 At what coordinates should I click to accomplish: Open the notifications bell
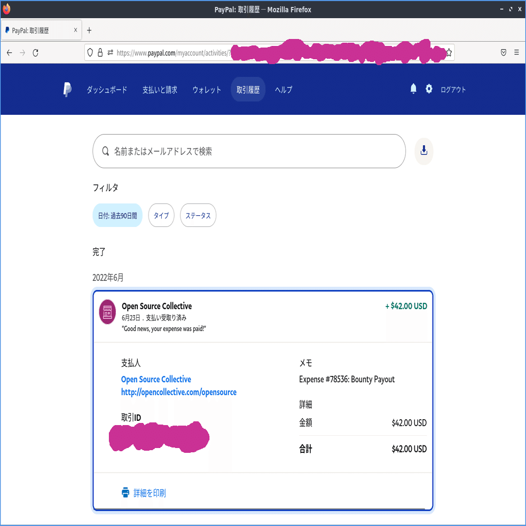(413, 89)
